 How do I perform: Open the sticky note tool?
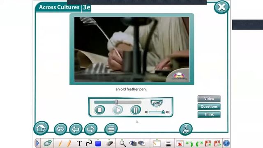pyautogui.click(x=157, y=143)
